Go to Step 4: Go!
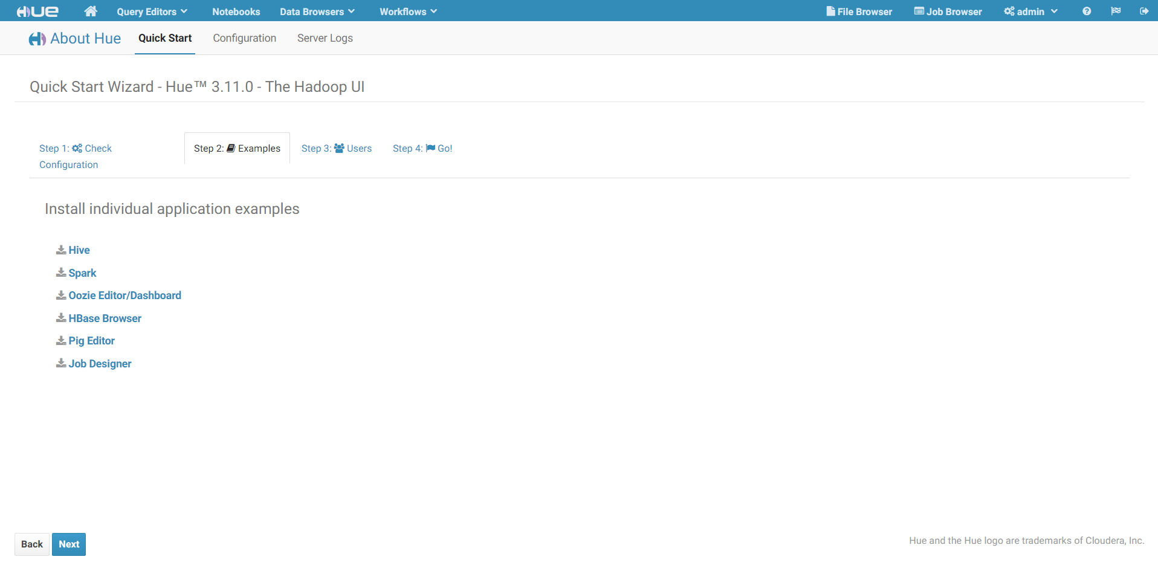 pos(422,148)
